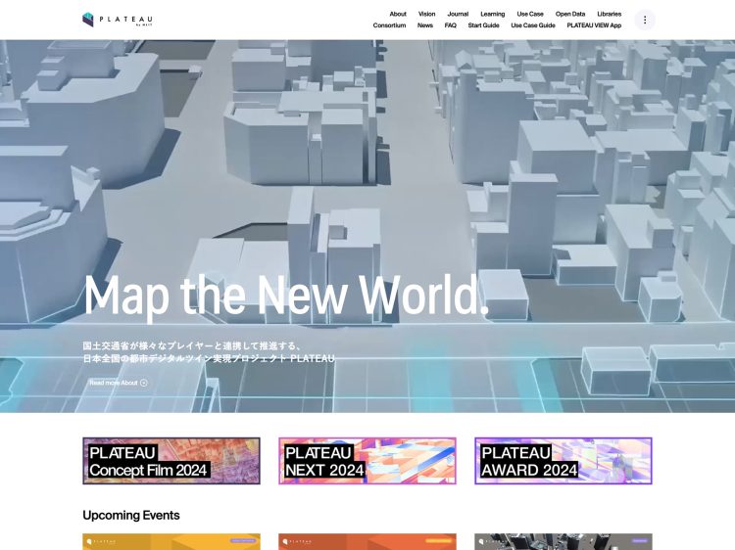The height and width of the screenshot is (550, 735).
Task: Click the Japanese text ending with PLATEAU
Action: point(209,358)
